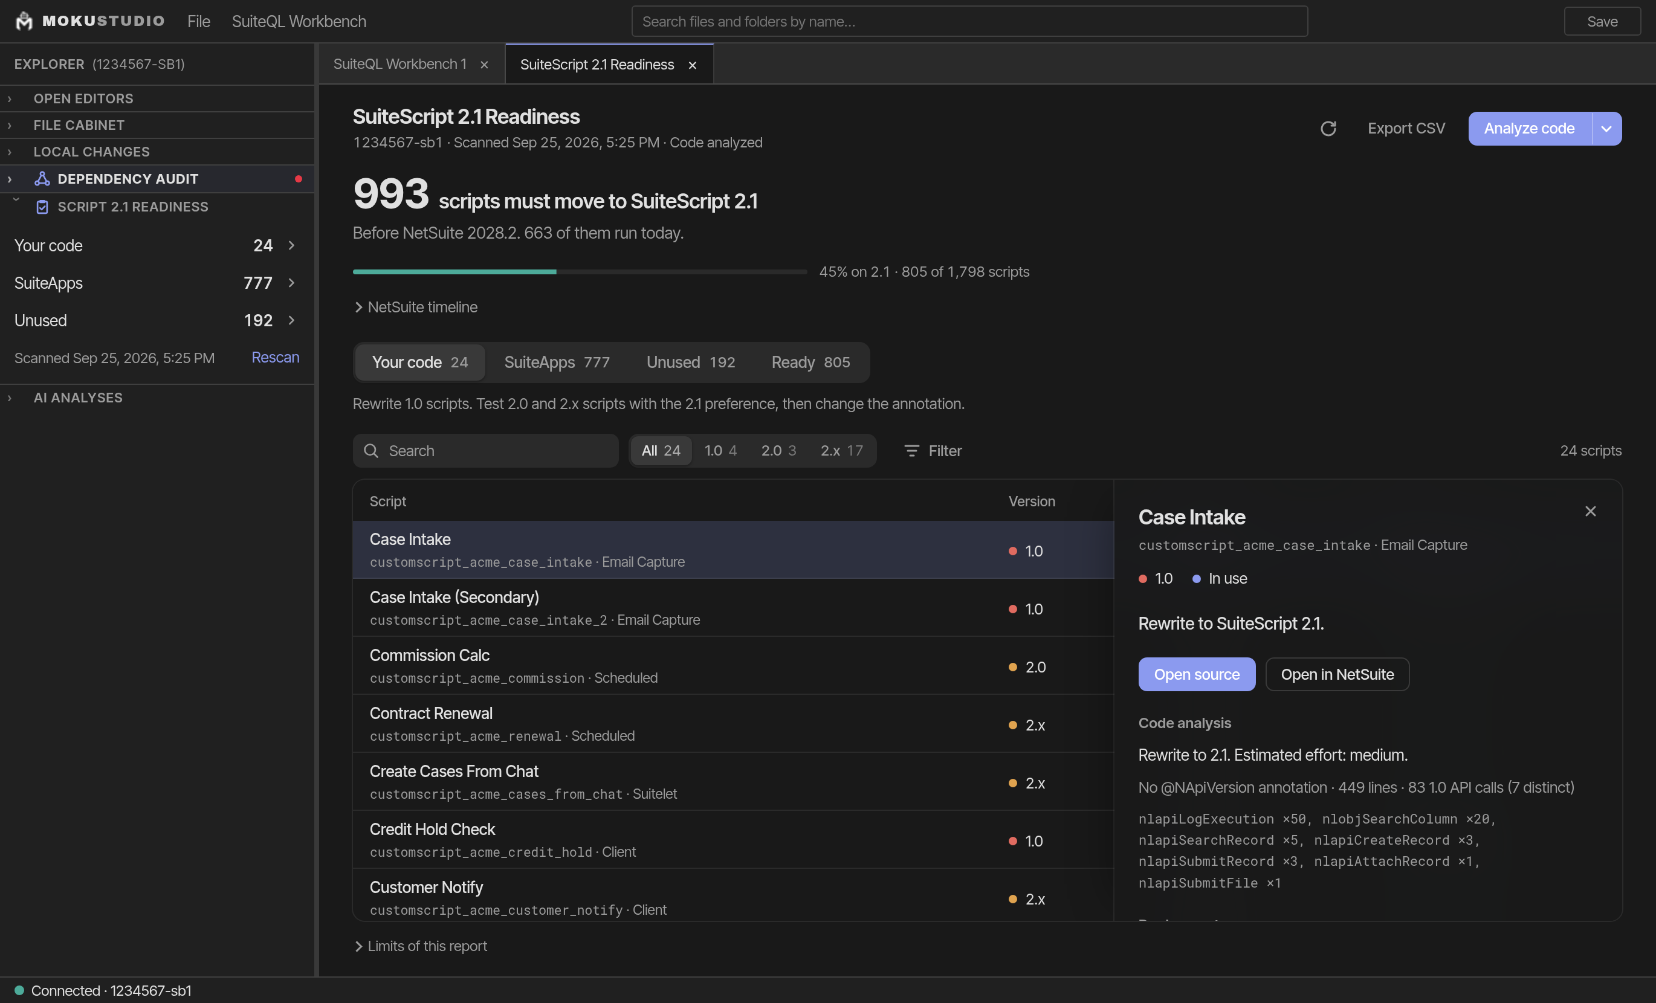Open the Unused 192 sidebar chevron
The width and height of the screenshot is (1656, 1003).
tap(292, 320)
